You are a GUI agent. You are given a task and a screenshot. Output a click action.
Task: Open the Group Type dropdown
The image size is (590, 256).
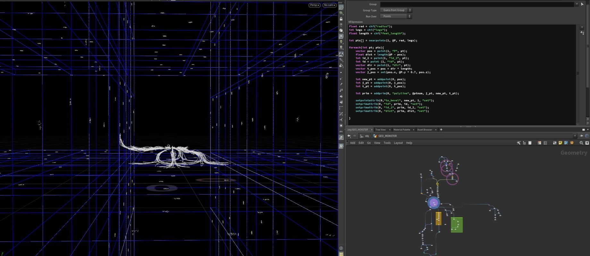[x=396, y=10]
